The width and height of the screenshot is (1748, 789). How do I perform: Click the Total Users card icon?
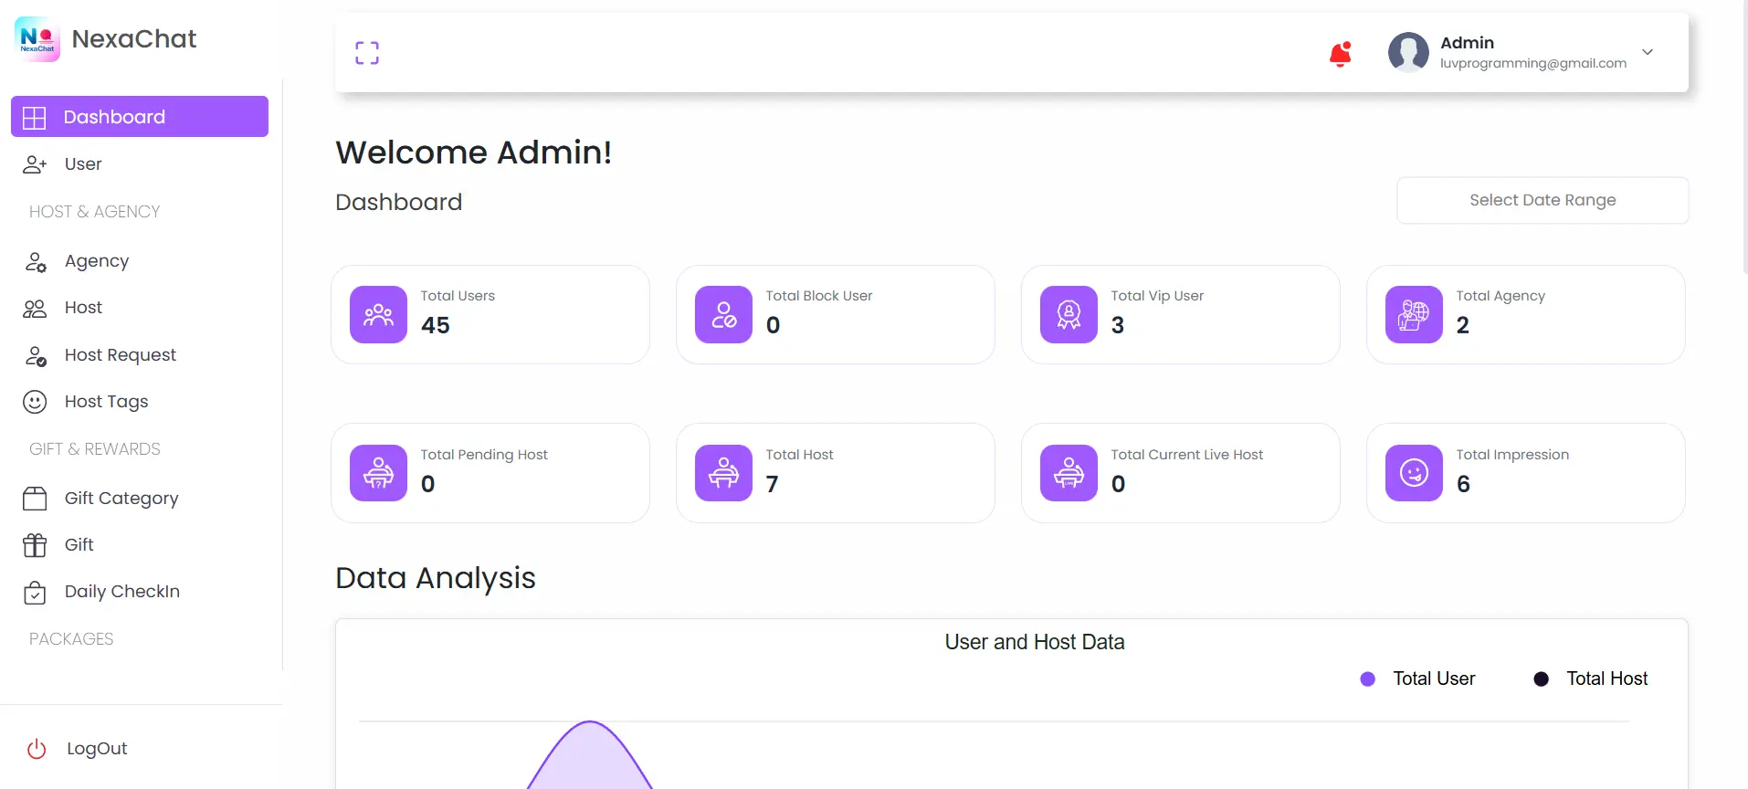pos(378,315)
